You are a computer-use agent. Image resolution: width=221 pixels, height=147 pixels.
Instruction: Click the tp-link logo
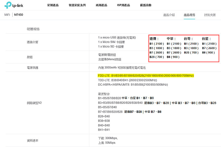[14, 5]
